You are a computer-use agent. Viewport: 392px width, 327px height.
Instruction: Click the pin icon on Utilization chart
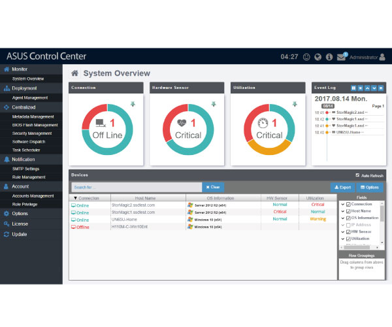pyautogui.click(x=294, y=103)
